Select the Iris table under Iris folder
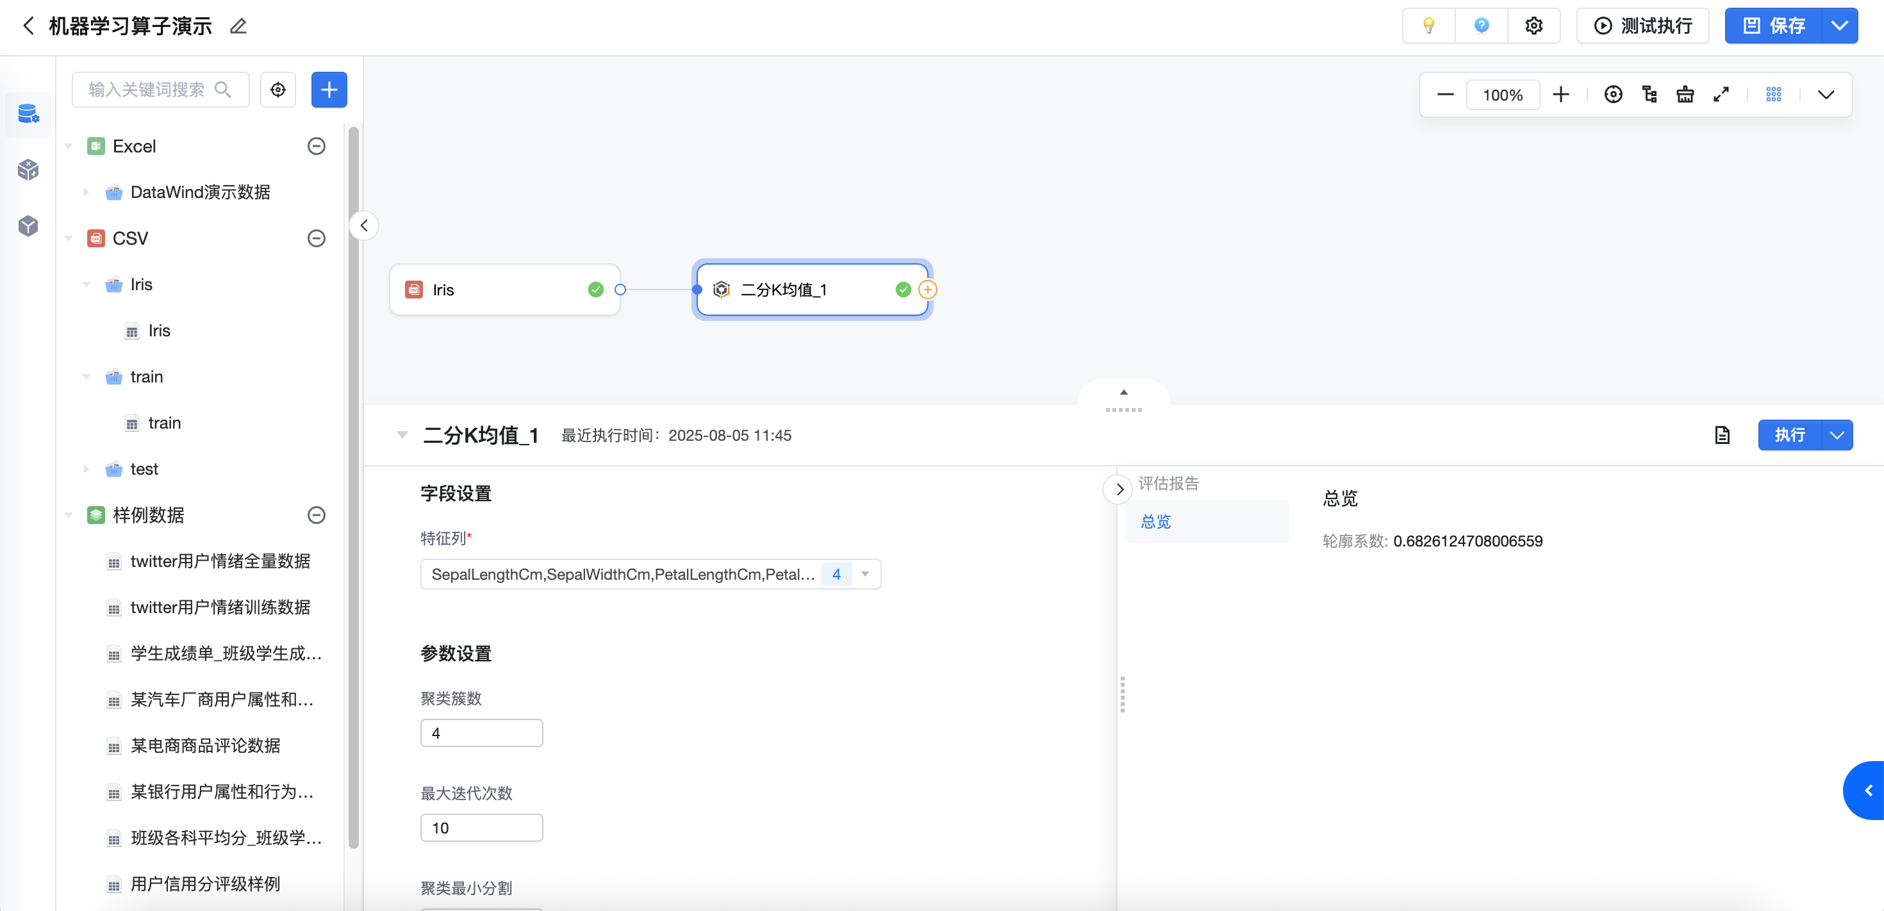 pos(159,331)
